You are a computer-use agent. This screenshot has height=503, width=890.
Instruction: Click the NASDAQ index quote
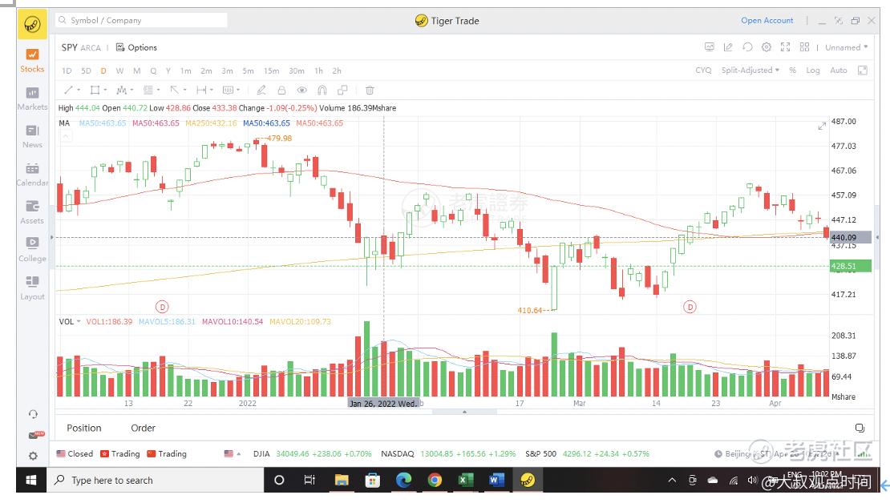coord(448,453)
